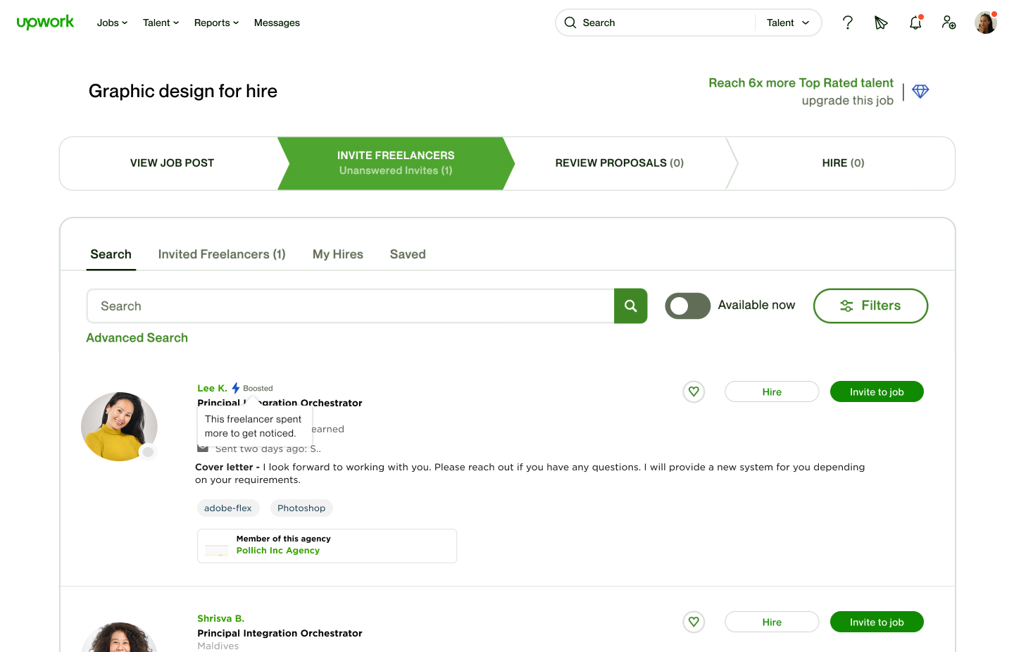1014x652 pixels.
Task: Click the notifications bell icon
Action: coord(915,23)
